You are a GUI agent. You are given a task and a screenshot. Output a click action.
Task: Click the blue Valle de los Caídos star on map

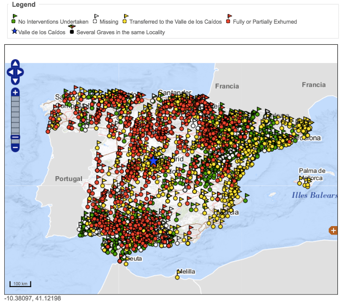click(x=153, y=161)
